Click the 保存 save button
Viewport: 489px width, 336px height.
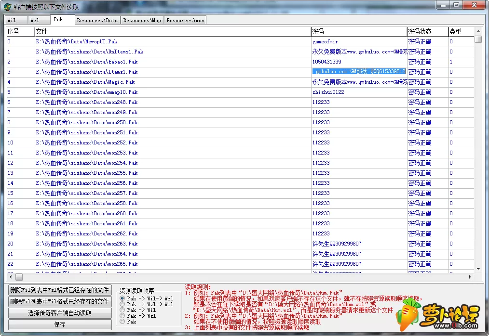[x=60, y=324]
